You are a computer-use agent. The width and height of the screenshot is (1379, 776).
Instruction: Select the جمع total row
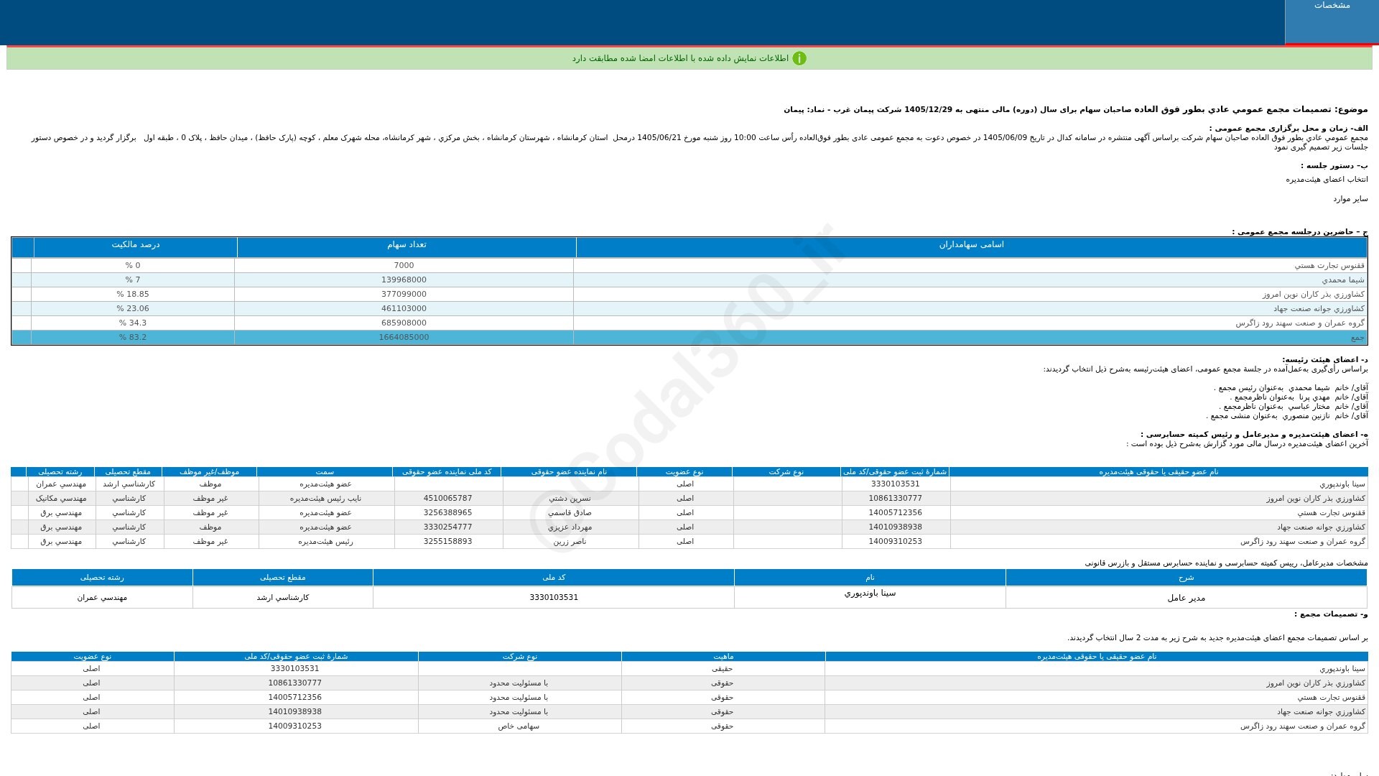[689, 338]
